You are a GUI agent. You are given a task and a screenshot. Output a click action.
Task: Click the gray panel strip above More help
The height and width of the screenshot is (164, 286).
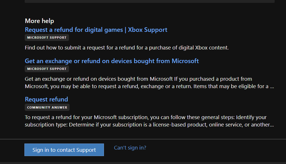(x=149, y=1)
